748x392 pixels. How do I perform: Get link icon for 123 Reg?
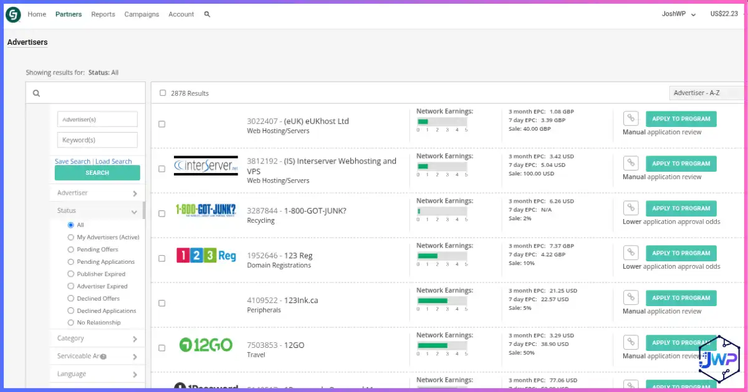631,253
